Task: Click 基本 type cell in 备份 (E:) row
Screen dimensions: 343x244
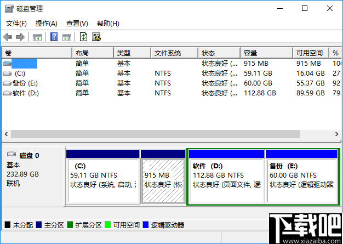Action: point(124,83)
